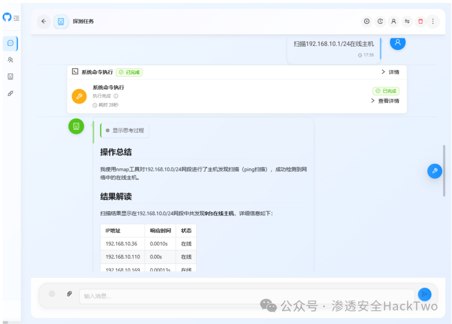
Task: Open the three-dot more options menu
Action: (x=433, y=21)
